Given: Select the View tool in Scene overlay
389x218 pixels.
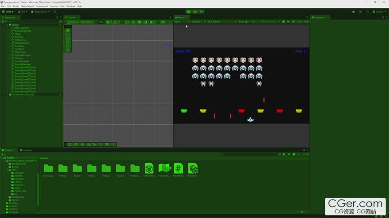Looking at the screenshot, I should click(x=68, y=30).
